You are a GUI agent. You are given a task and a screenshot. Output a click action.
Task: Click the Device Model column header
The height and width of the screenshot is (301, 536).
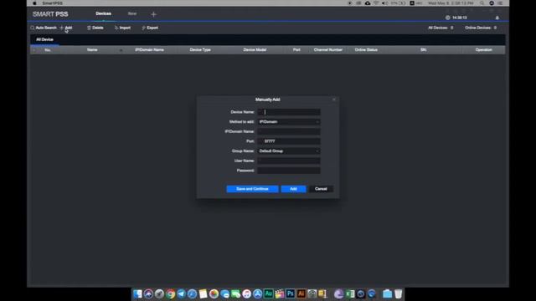point(255,50)
